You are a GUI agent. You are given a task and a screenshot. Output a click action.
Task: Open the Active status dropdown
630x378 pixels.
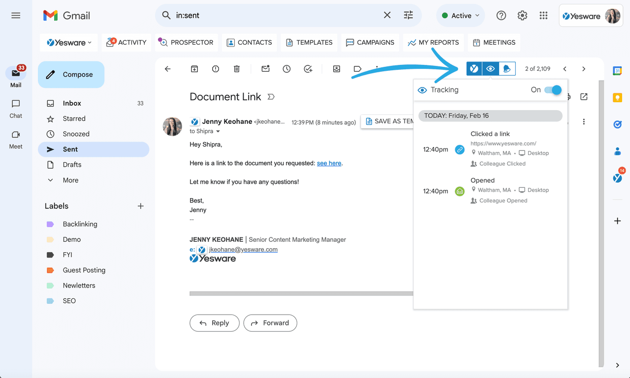coord(460,16)
